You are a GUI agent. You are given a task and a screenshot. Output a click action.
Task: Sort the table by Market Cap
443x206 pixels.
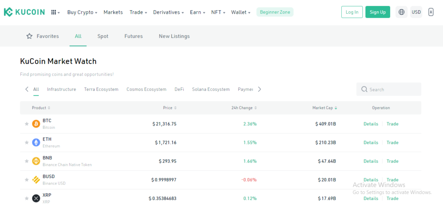324,108
